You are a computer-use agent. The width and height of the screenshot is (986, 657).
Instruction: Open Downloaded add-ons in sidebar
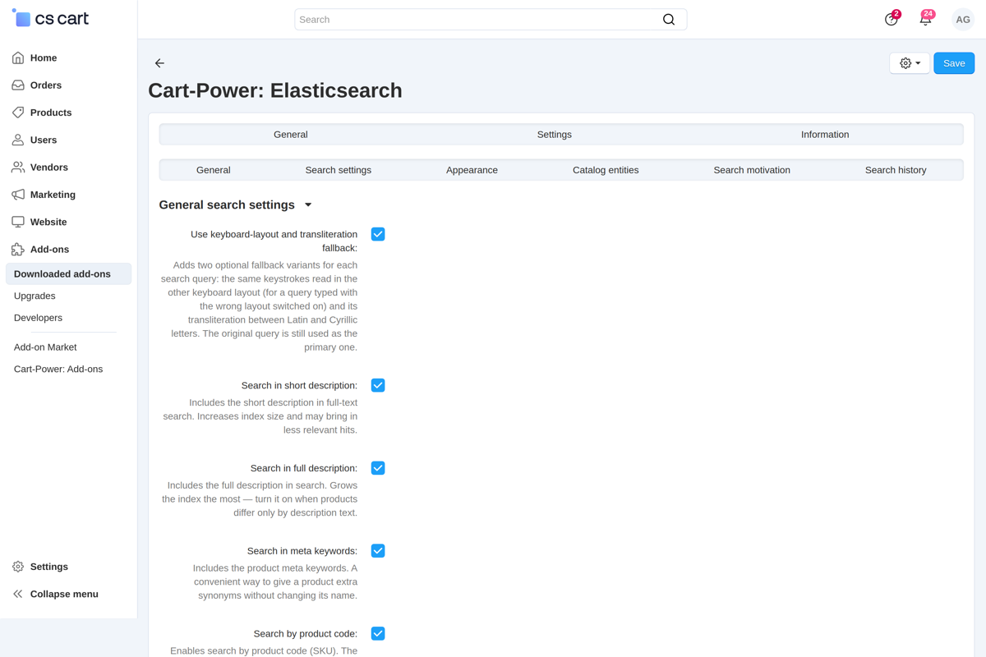[68, 273]
